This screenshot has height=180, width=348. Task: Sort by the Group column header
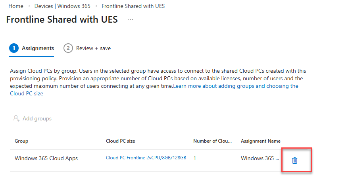point(21,141)
